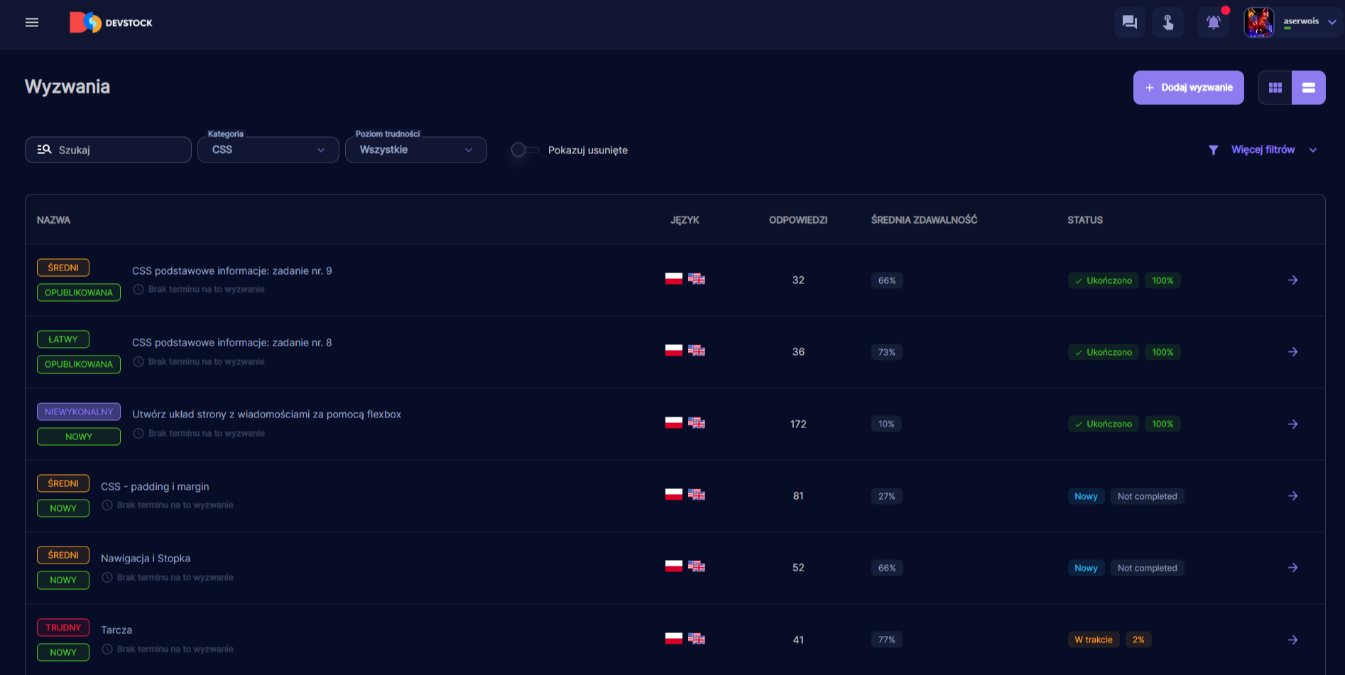Click the Polish flag for Tarcza
Screen dimensions: 1345x675
(674, 639)
